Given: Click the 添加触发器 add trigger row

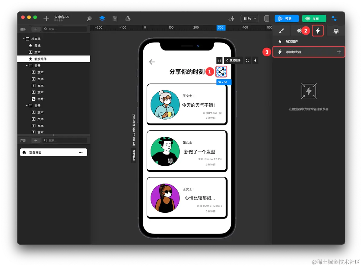Looking at the screenshot, I should [309, 52].
